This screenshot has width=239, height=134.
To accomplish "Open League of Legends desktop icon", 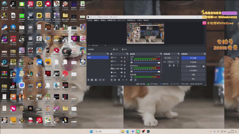I will coord(30,76).
